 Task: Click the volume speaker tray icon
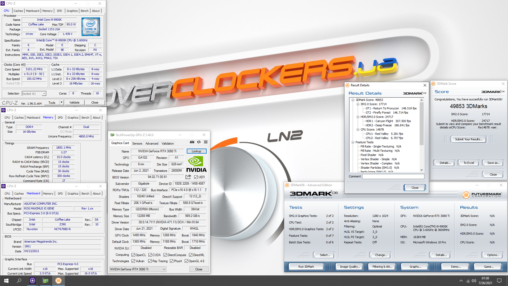[474, 281]
